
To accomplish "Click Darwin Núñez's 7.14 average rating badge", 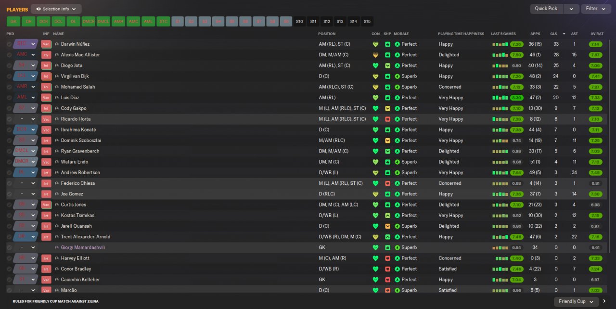I will pos(595,44).
